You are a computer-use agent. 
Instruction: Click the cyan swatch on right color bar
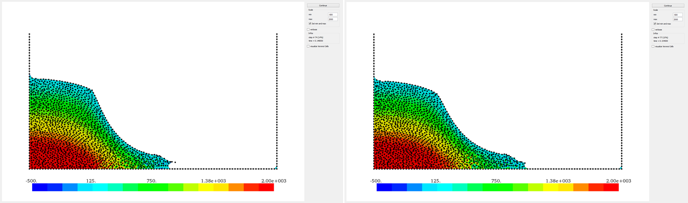click(429, 187)
